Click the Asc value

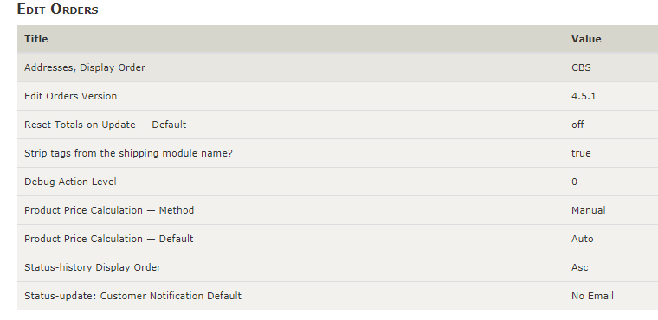[x=580, y=267]
